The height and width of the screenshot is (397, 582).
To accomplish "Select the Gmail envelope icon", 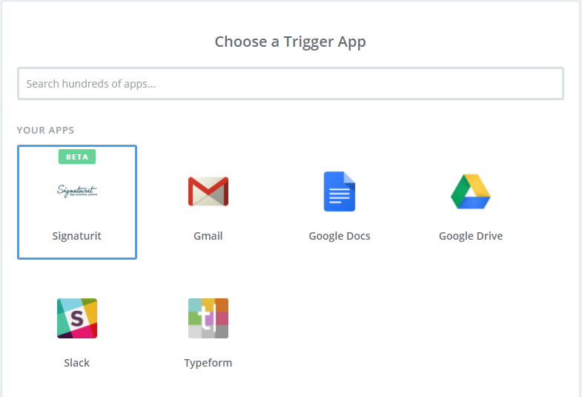I will pos(208,191).
